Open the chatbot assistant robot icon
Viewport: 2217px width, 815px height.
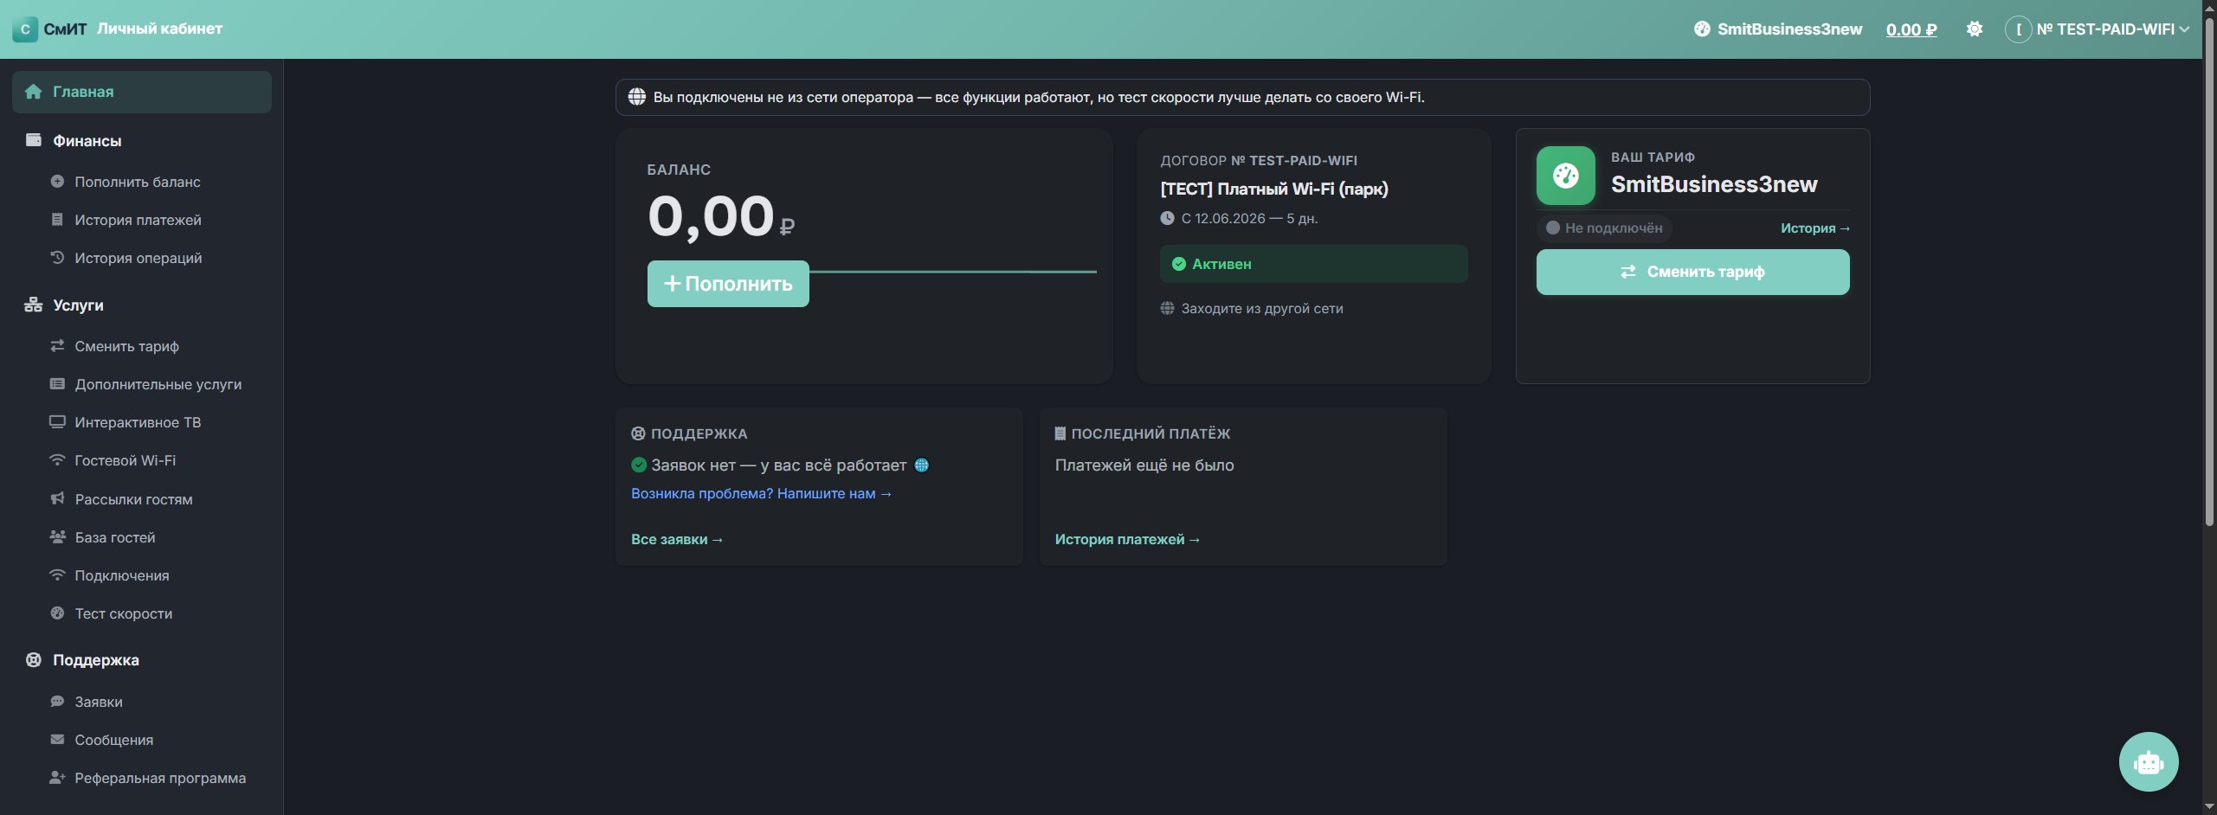(2148, 761)
